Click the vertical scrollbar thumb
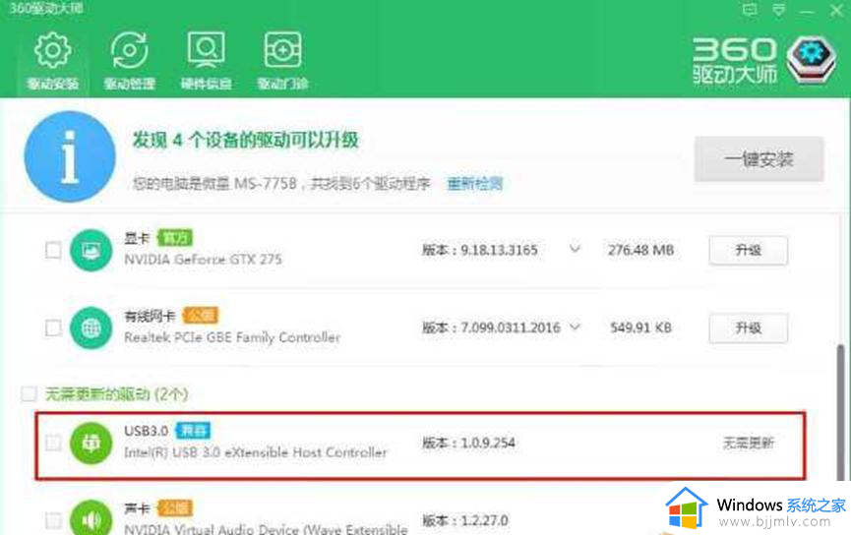This screenshot has width=851, height=535. tap(841, 412)
